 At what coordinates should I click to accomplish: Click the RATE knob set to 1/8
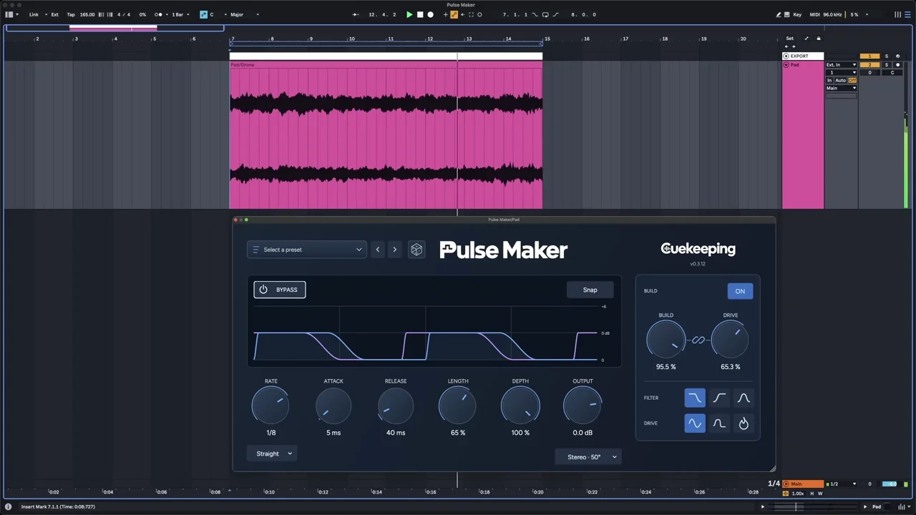click(271, 406)
